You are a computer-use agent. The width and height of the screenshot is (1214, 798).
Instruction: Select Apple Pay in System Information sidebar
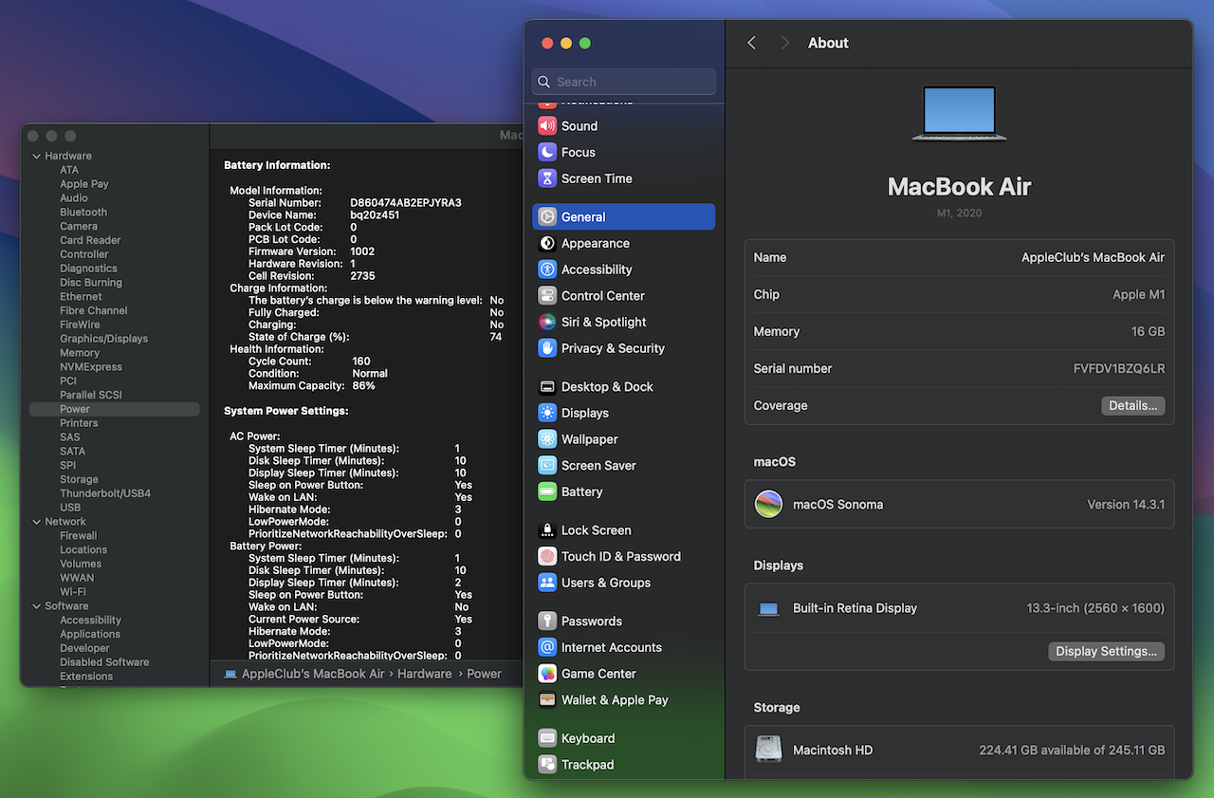coord(84,184)
